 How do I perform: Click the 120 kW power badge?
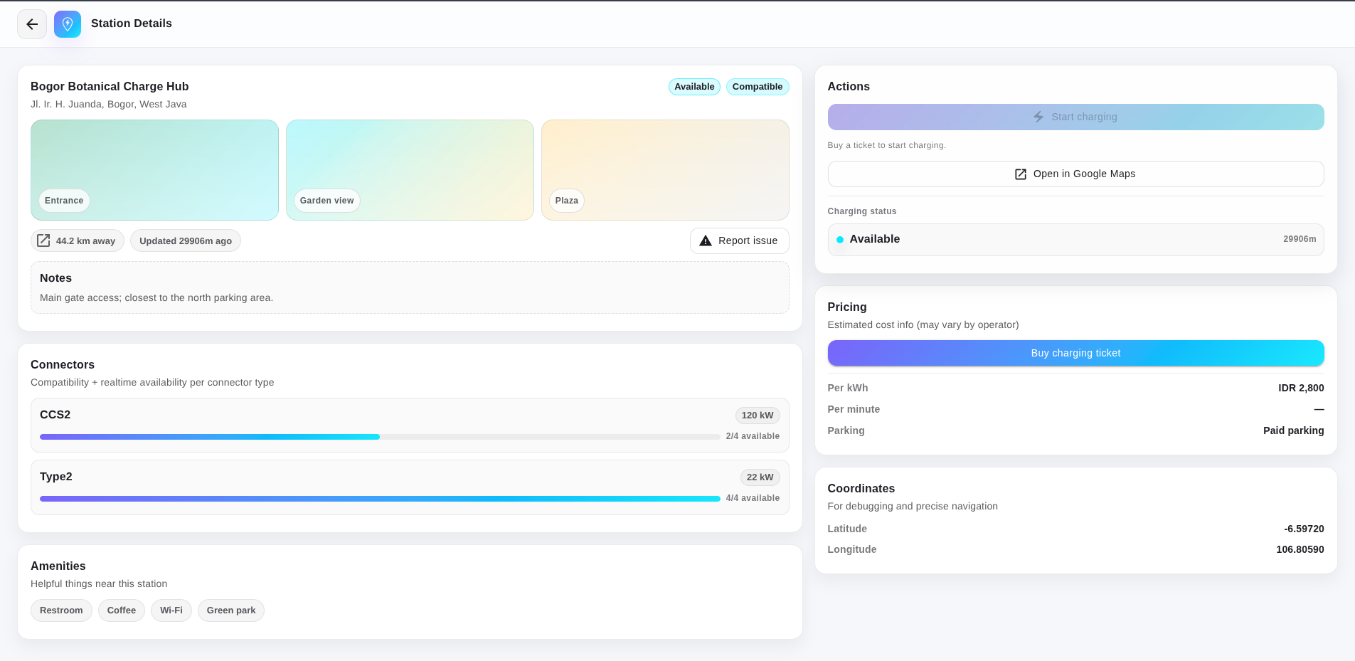coord(757,416)
